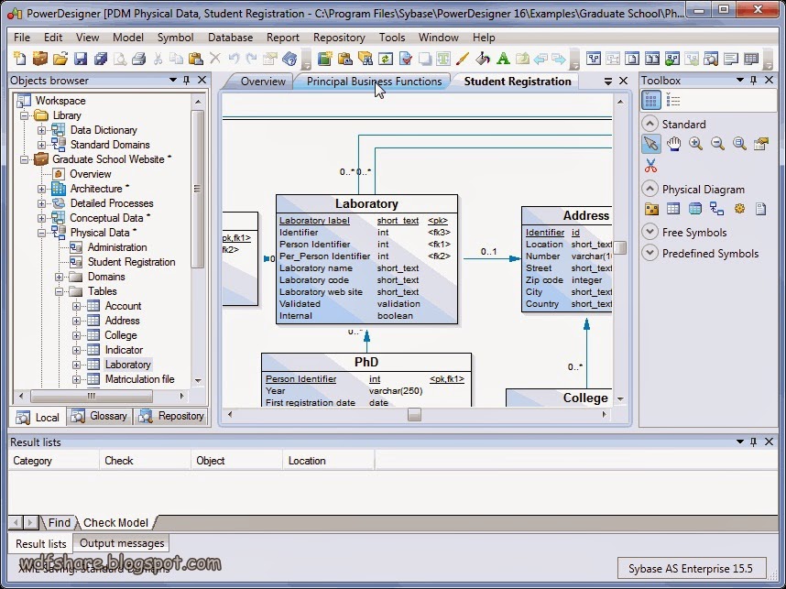The height and width of the screenshot is (589, 786).
Task: Expand the Architecture tree node
Action: (x=41, y=189)
